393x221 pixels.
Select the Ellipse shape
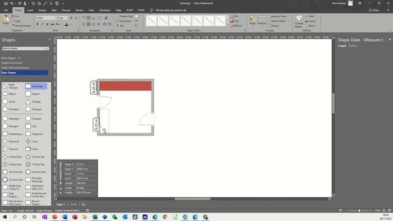point(10,94)
